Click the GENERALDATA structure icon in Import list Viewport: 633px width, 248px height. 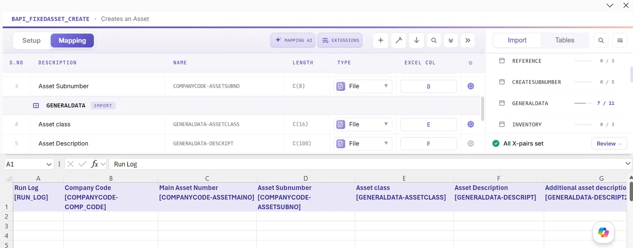[502, 103]
